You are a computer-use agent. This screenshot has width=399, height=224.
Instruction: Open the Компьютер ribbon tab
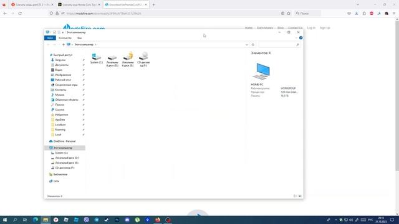pos(65,38)
